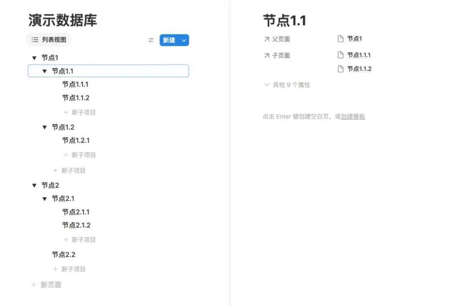Viewport: 466px width, 306px height.
Task: Click the 演示数据库 database title
Action: coord(63,20)
